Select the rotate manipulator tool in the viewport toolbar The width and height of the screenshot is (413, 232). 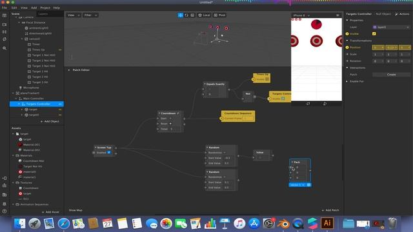point(186,15)
